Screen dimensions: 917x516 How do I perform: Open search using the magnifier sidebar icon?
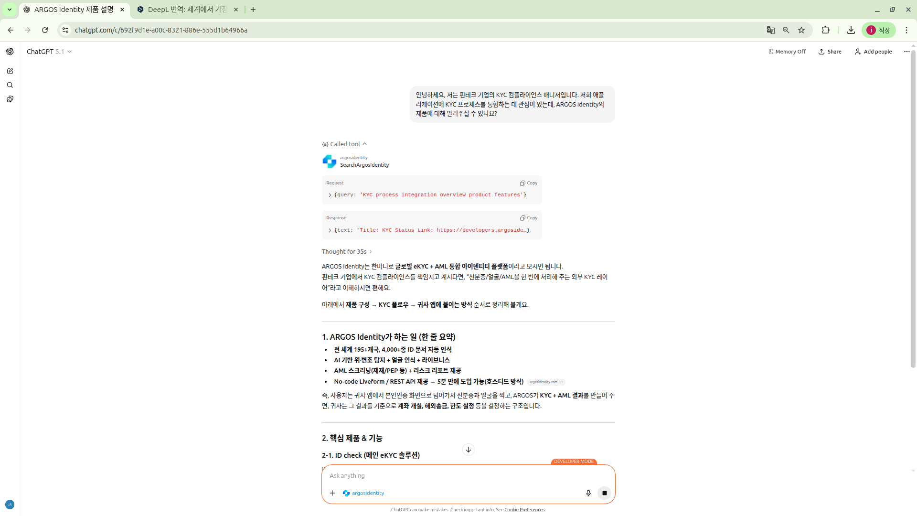[x=10, y=85]
